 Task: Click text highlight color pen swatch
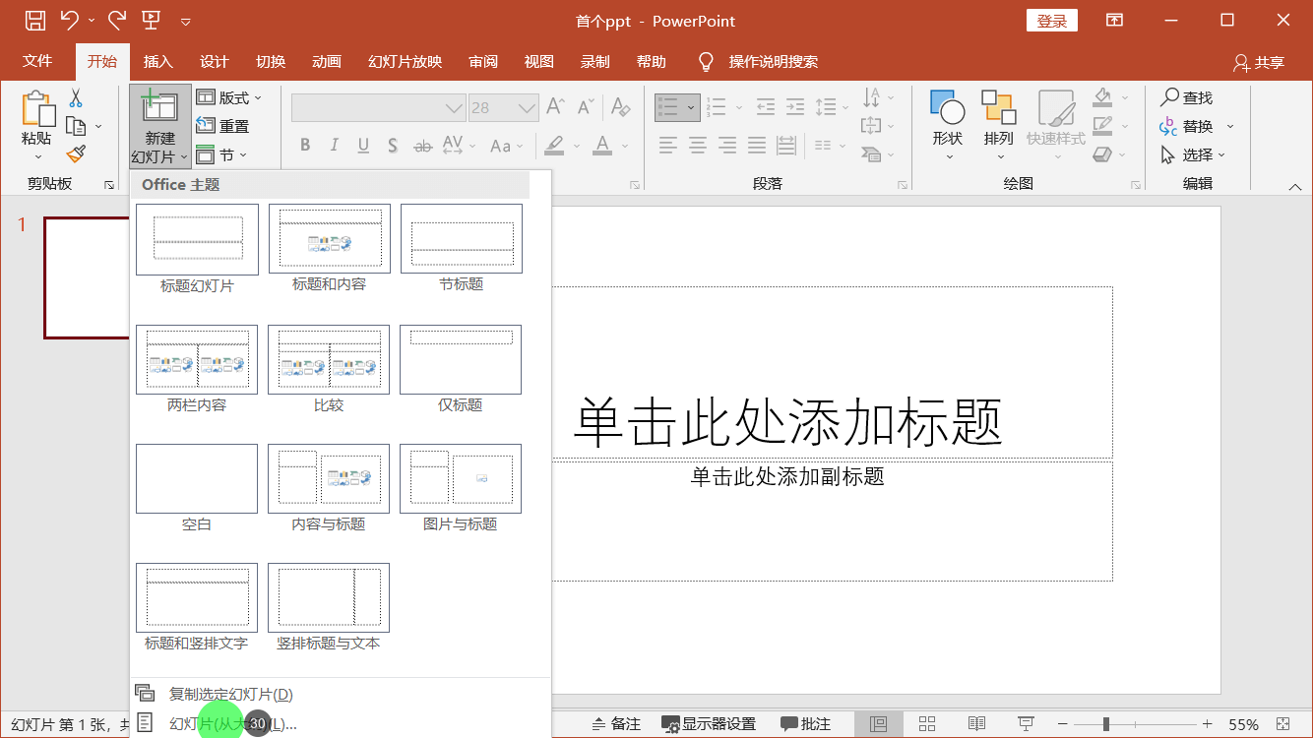pos(554,146)
